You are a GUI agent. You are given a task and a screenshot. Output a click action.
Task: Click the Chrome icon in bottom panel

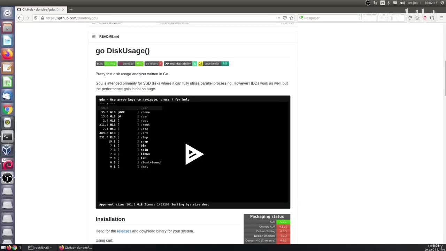coord(14,248)
